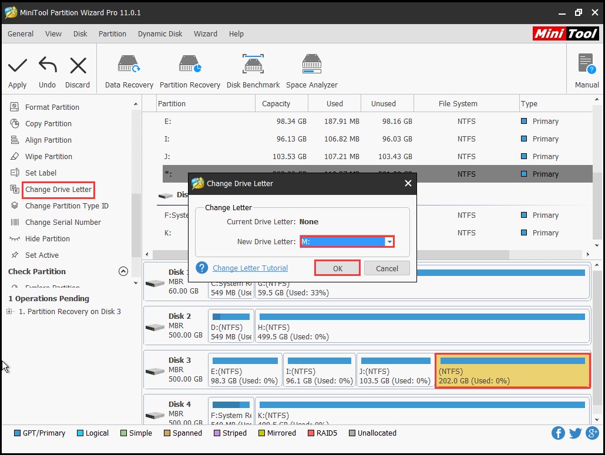Screen dimensions: 605x455
Task: Select the I:(NTFS) 96.1 GB partition block
Action: 319,371
